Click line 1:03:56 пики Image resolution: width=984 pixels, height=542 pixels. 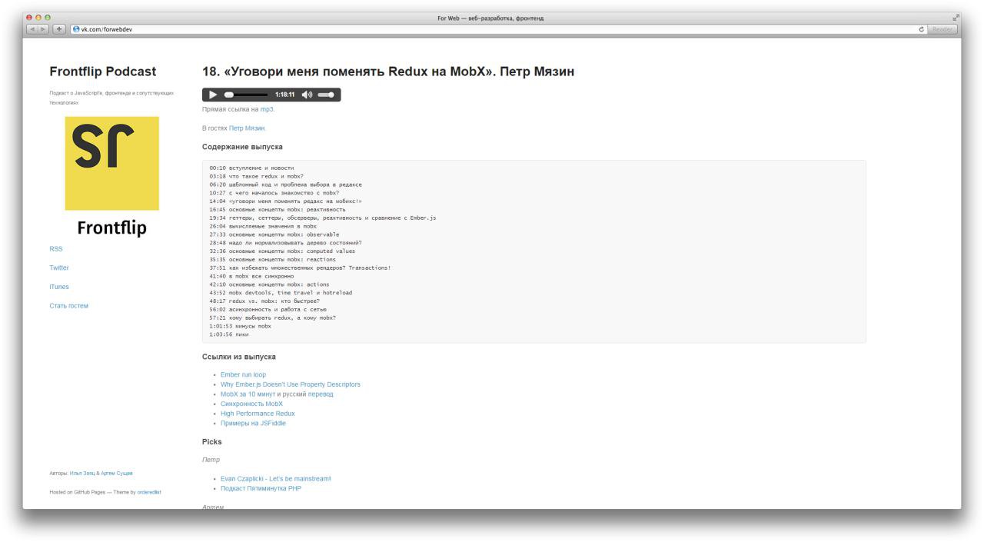(x=229, y=334)
